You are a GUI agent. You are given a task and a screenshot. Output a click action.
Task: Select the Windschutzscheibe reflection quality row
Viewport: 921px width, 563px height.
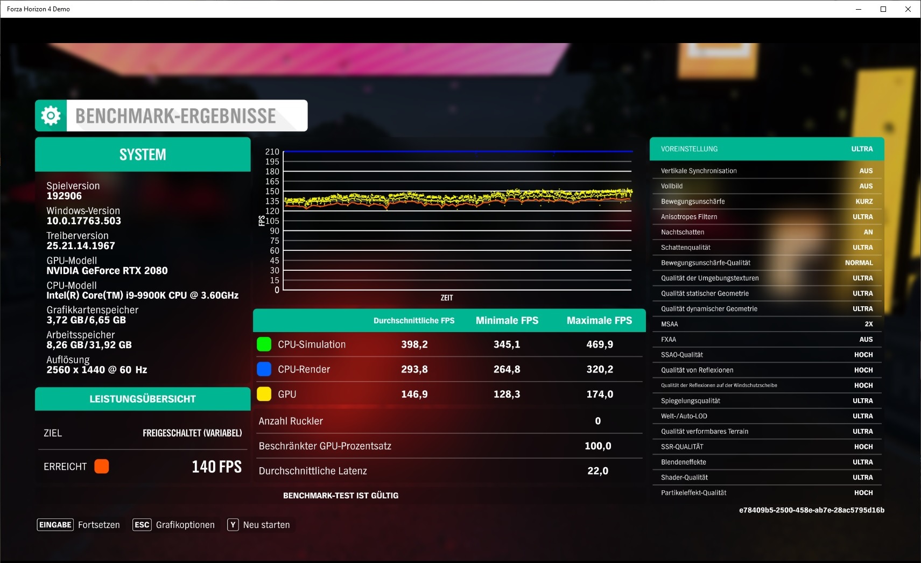[767, 385]
